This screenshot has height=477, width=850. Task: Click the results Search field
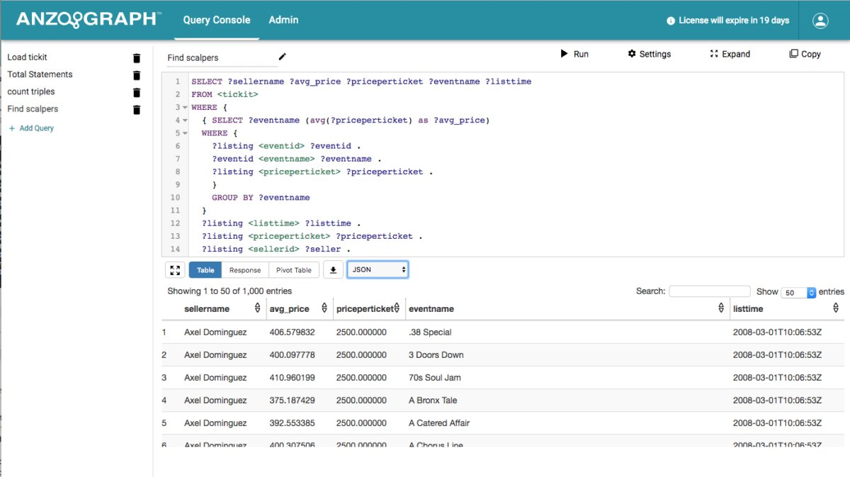(x=709, y=291)
